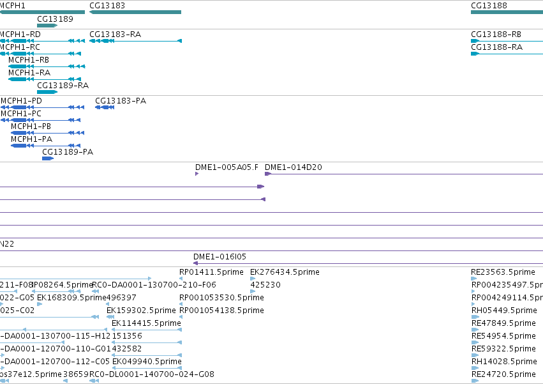Select transcript CG13188-RA
Image resolution: width=543 pixels, height=384 pixels.
point(507,54)
